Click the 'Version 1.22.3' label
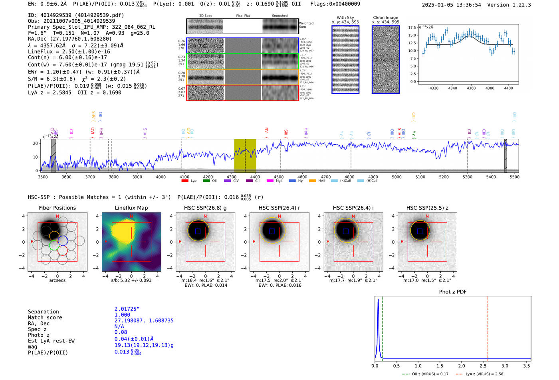 pyautogui.click(x=509, y=5)
